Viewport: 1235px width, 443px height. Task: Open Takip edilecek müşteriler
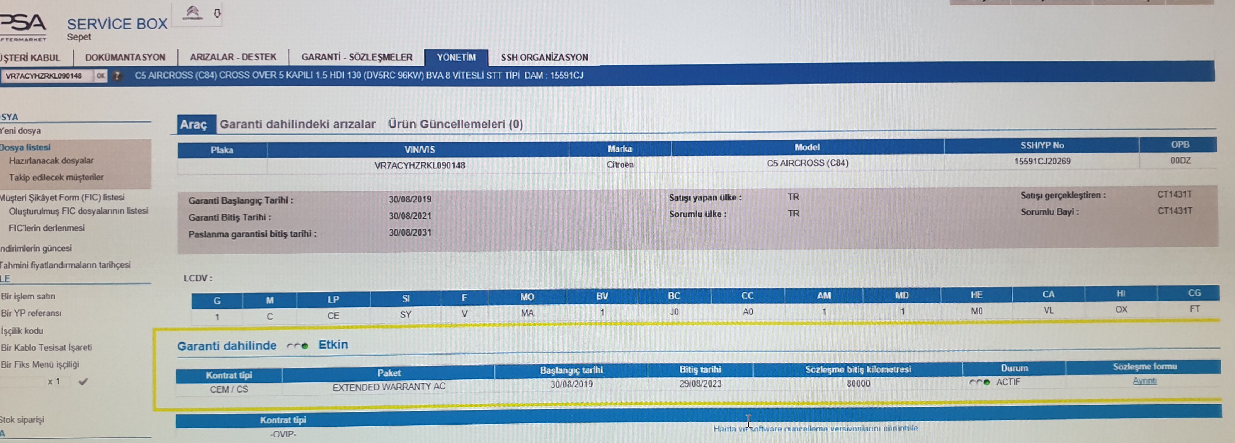pyautogui.click(x=56, y=177)
